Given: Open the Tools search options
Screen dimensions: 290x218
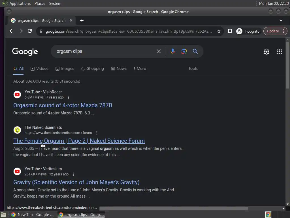Looking at the screenshot, I should click(x=193, y=69).
